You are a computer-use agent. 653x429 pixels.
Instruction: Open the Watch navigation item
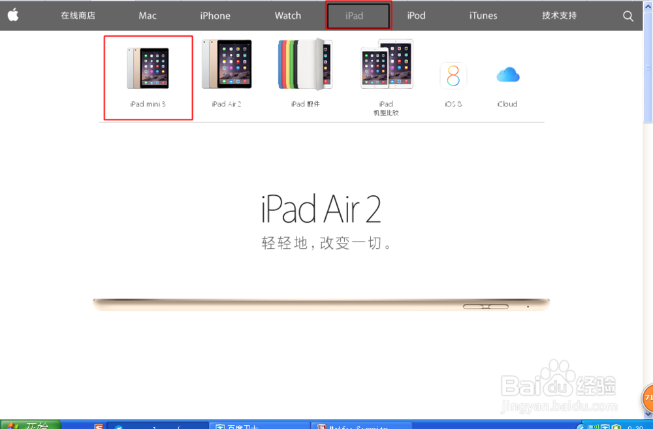[287, 16]
